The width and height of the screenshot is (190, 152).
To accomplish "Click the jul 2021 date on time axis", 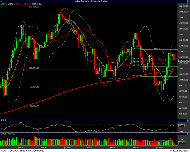I will click(x=67, y=147).
